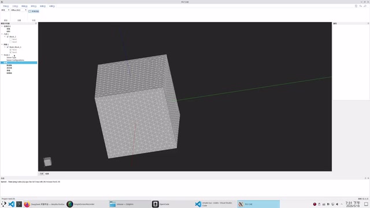Click the float icon on the model tree panel header
The image size is (370, 208).
point(36,23)
